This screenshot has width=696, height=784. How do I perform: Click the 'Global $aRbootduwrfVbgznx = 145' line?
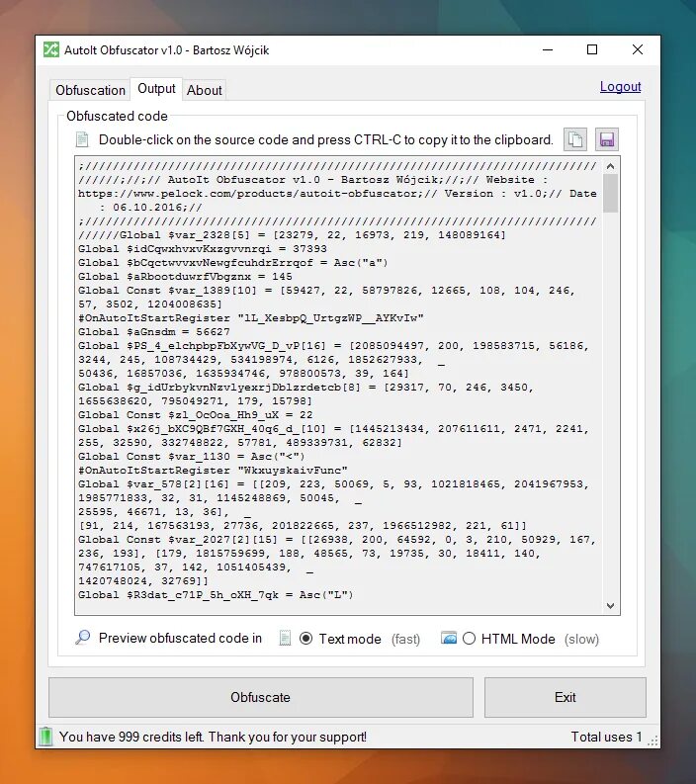coord(185,277)
